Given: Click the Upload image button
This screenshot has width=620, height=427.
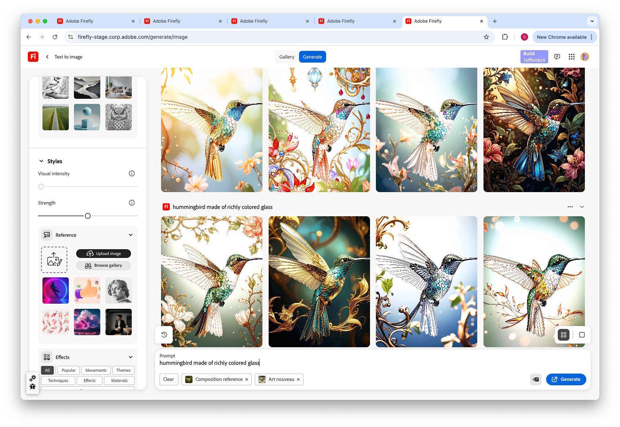Looking at the screenshot, I should tap(104, 254).
